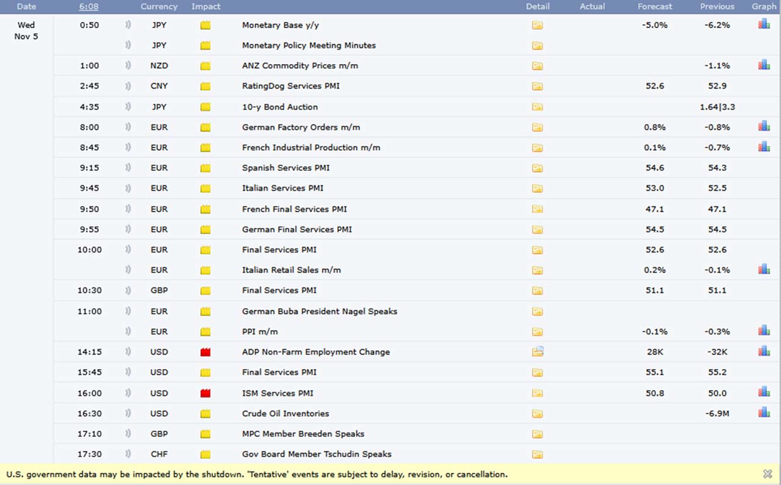Toggle the alert bell for Monetary Policy Meeting Minutes
The image size is (781, 485).
pyautogui.click(x=128, y=45)
